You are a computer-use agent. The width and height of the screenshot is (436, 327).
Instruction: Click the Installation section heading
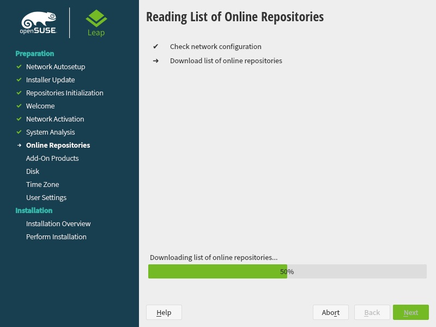tap(34, 210)
